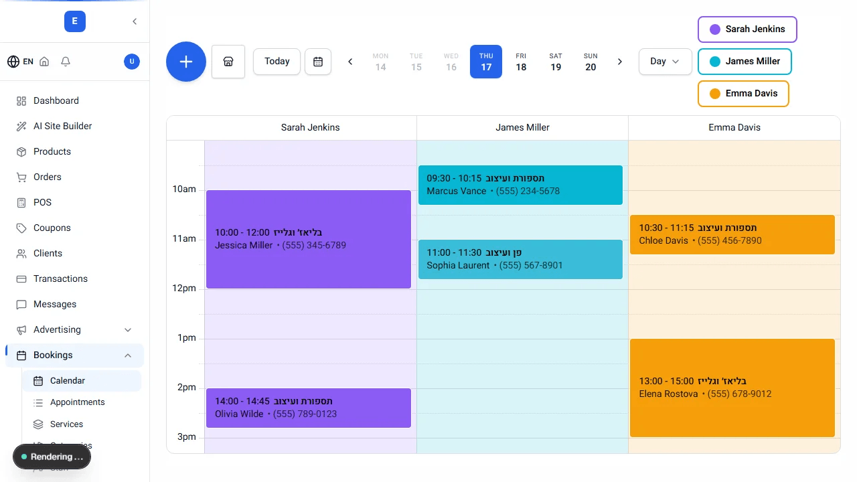This screenshot has height=482, width=857.
Task: Open the calendar date picker icon
Action: tap(318, 62)
